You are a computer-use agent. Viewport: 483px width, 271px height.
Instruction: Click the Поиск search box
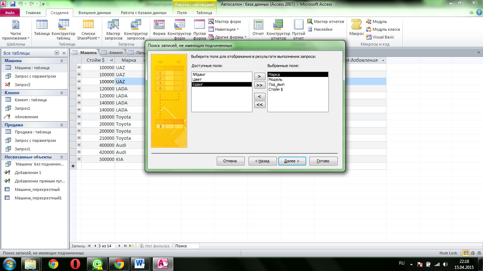point(187,246)
